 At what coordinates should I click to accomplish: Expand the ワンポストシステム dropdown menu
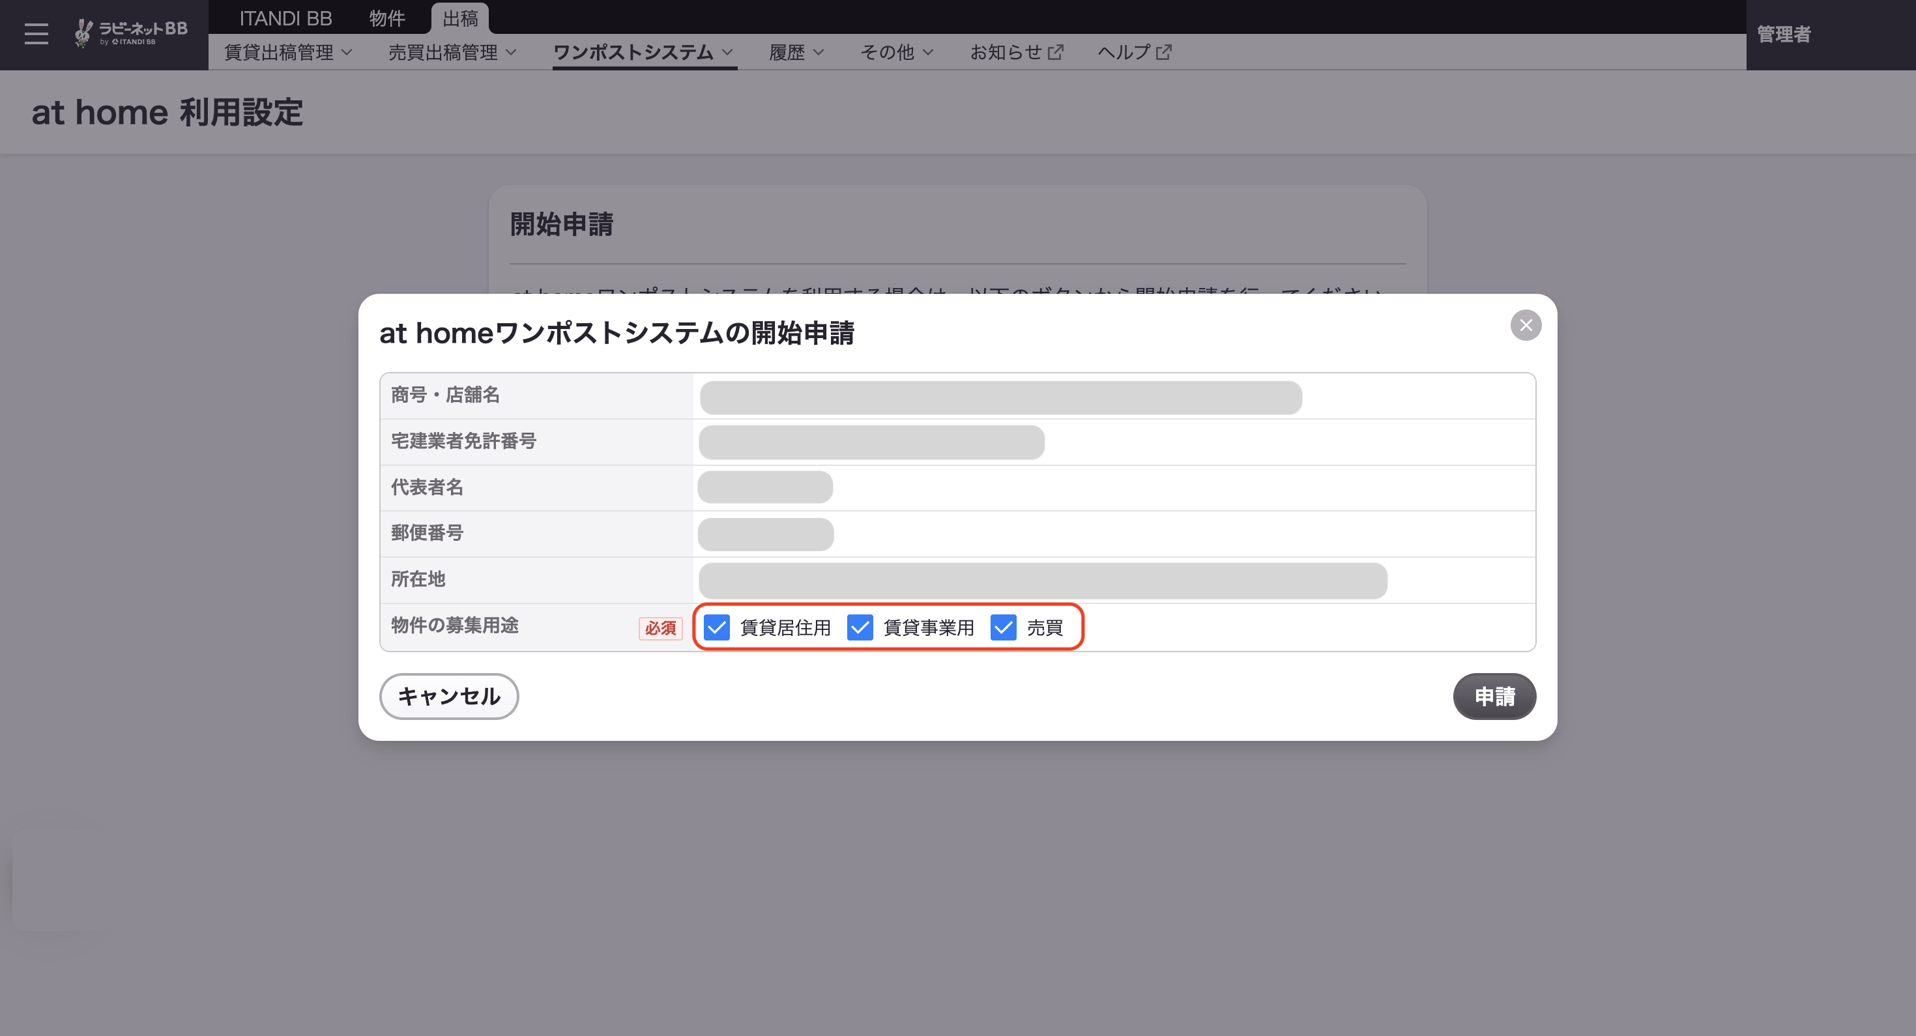pyautogui.click(x=644, y=52)
